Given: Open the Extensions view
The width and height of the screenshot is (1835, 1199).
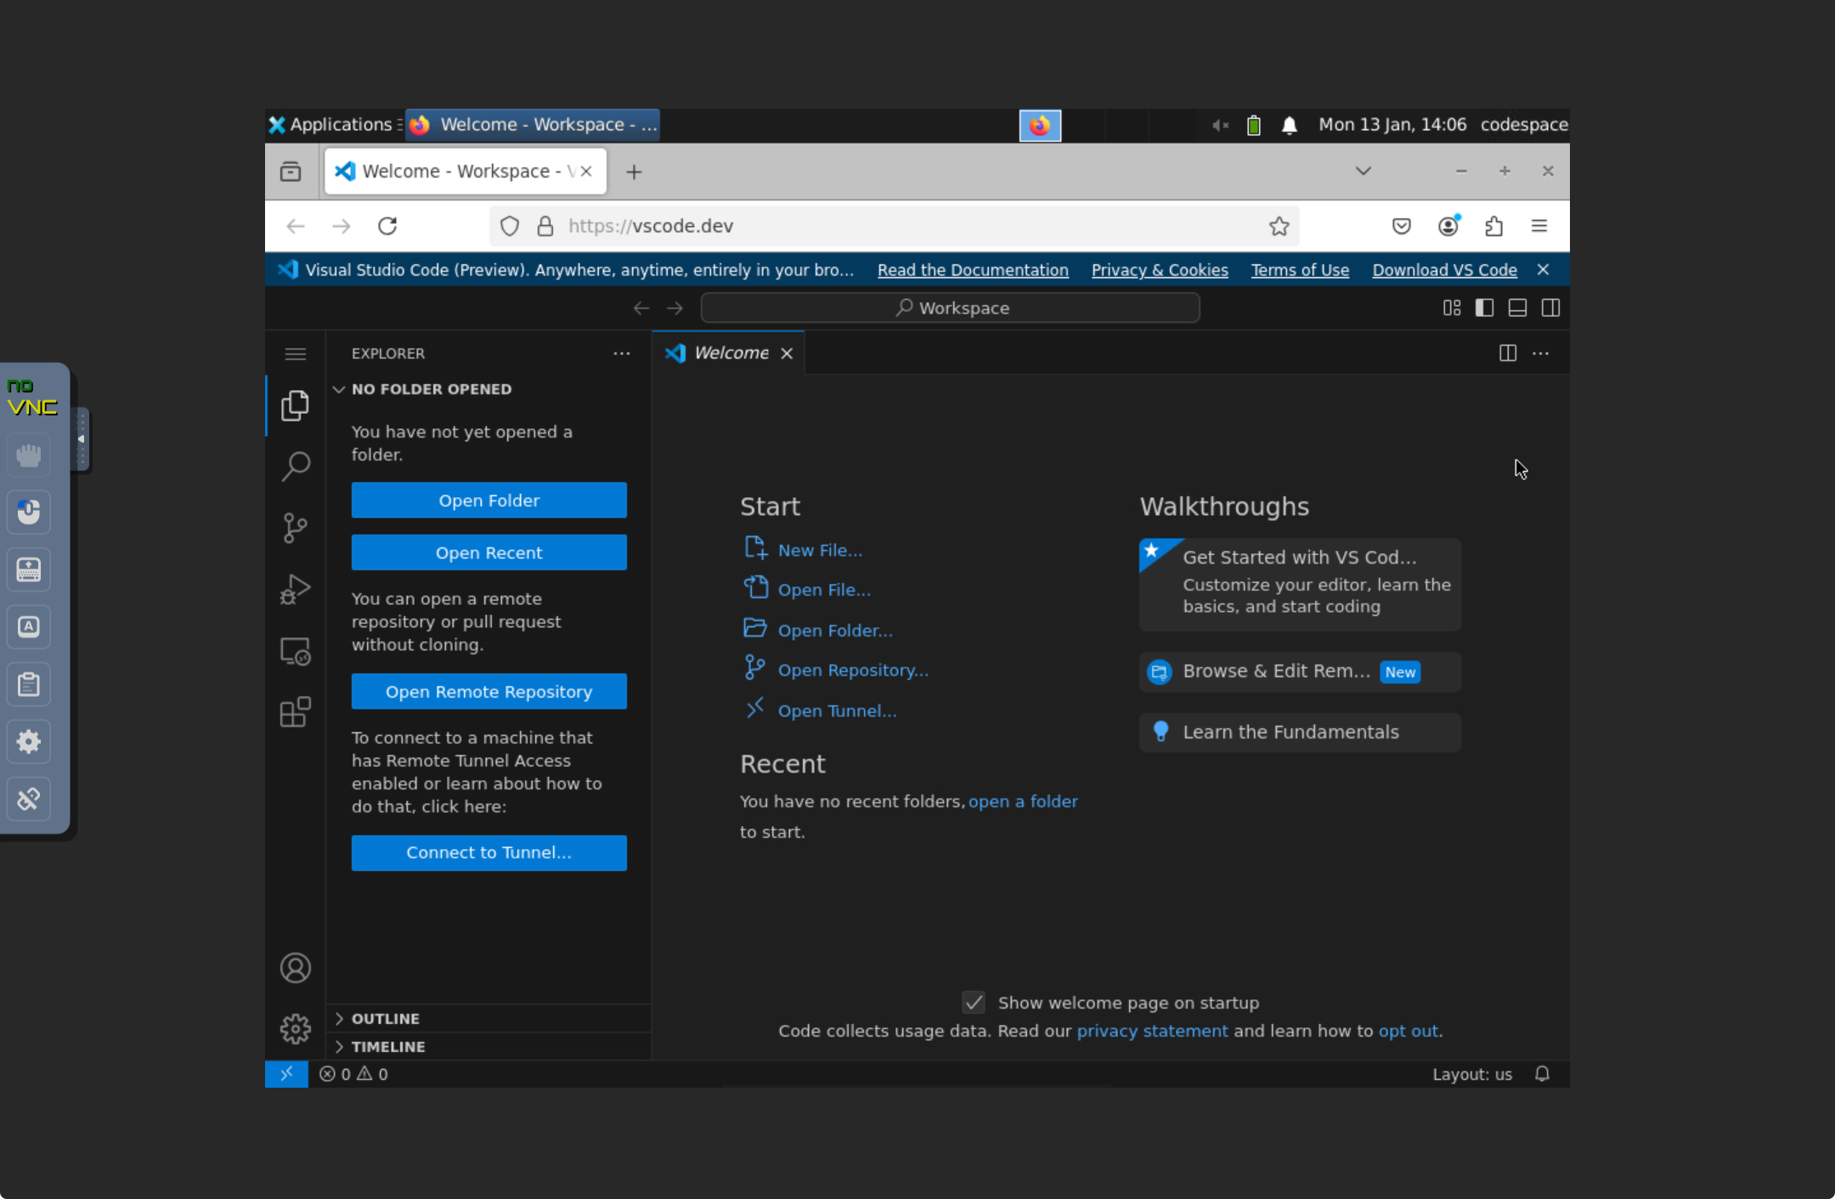Looking at the screenshot, I should click(295, 712).
